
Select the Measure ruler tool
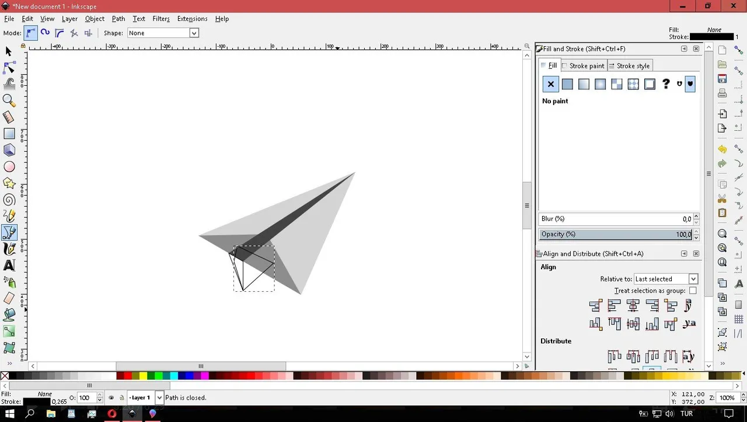(x=9, y=117)
